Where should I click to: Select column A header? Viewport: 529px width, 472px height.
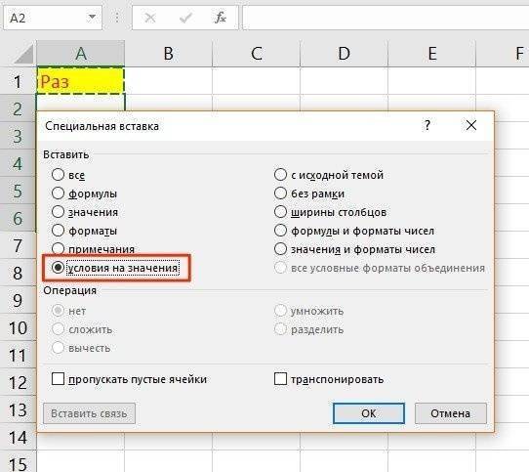81,54
